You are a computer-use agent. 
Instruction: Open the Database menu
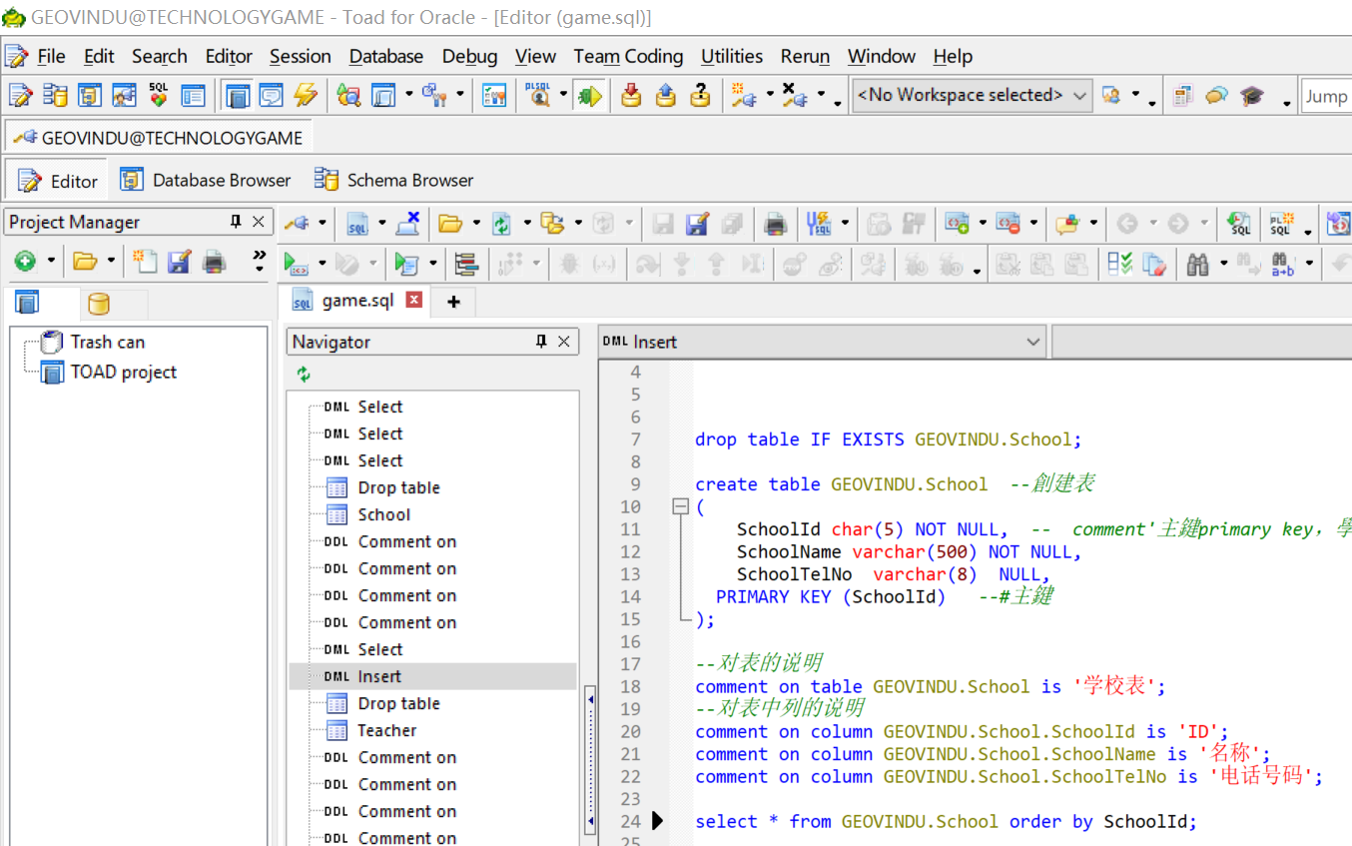tap(385, 56)
